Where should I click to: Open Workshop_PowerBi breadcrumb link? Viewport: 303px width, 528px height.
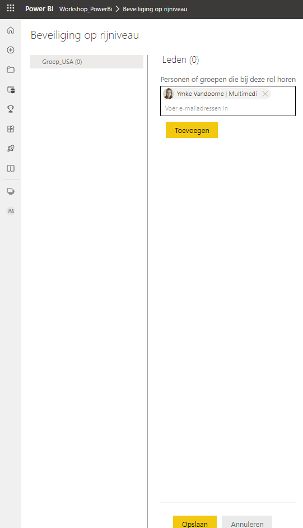86,9
